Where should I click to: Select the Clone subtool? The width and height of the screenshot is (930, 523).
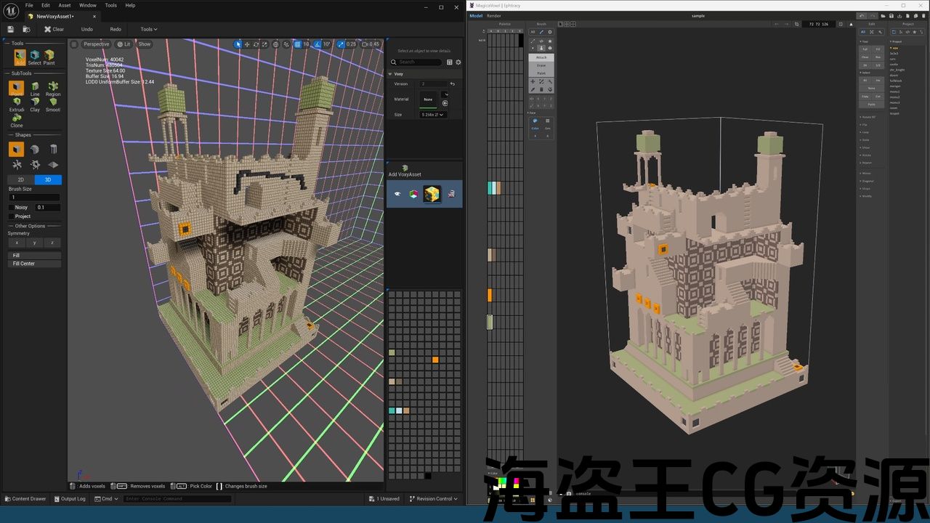click(x=16, y=120)
